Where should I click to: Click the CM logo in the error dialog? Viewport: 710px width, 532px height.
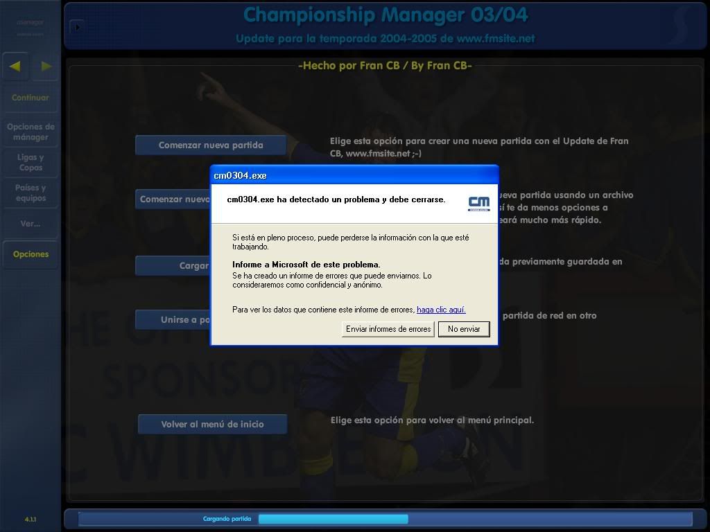click(x=478, y=204)
